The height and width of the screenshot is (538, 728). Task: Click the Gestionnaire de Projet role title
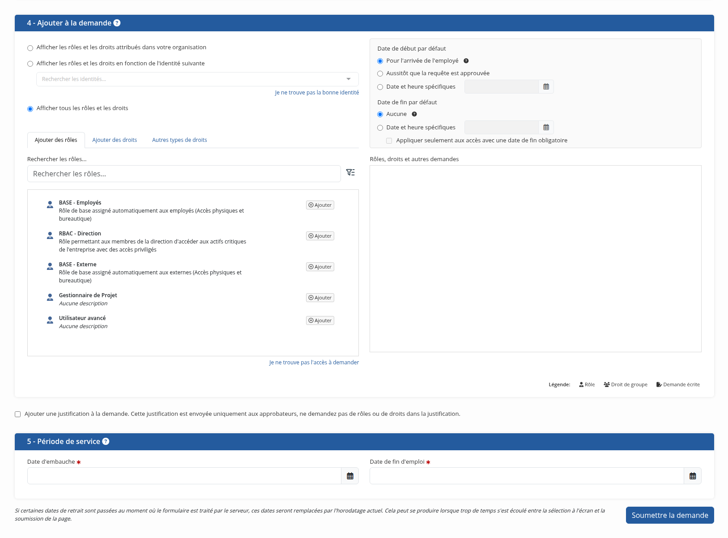[88, 295]
